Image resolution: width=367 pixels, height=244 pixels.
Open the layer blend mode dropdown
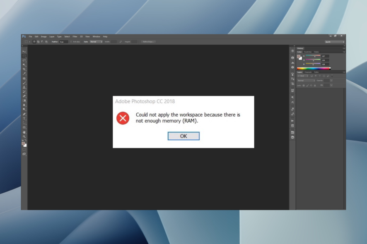pos(306,81)
